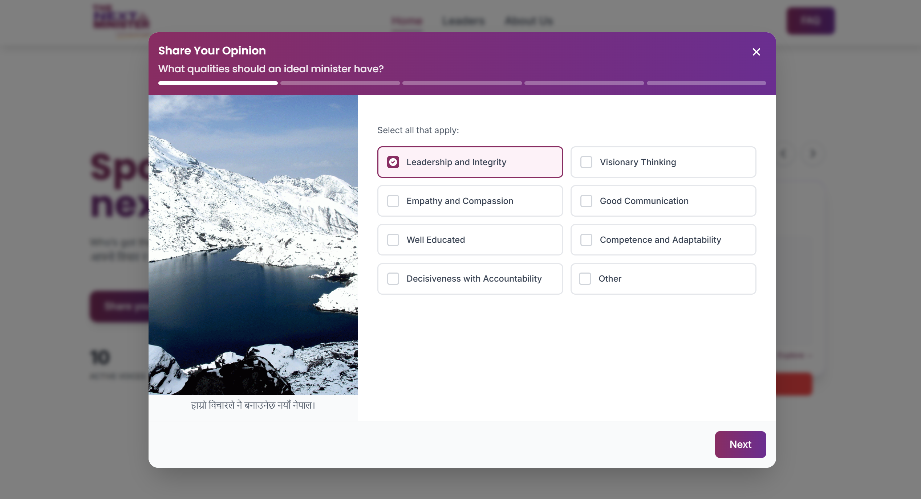
Task: Click the purple header button in background page
Action: [x=811, y=21]
